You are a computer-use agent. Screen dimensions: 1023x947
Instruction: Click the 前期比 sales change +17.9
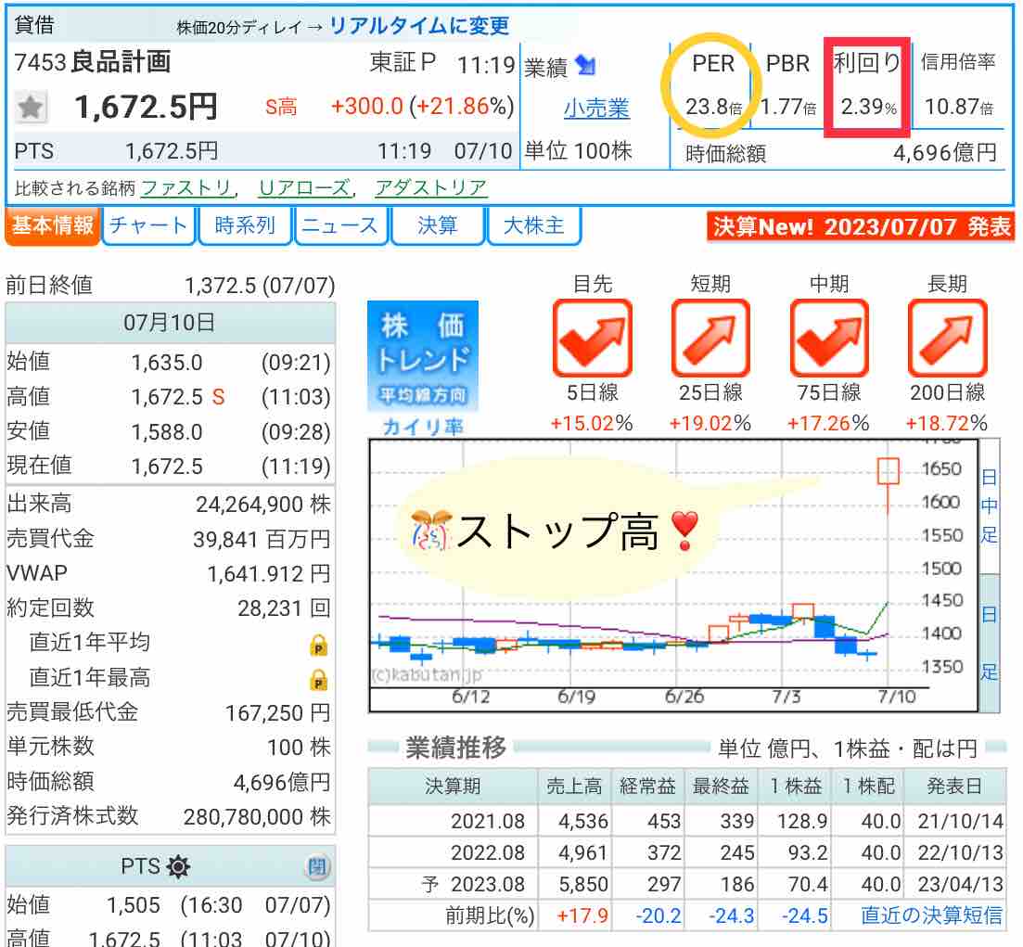(582, 915)
